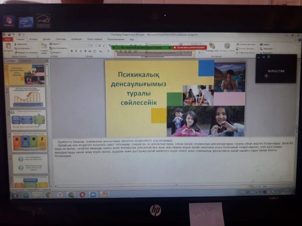Screen dimensions: 302x226
Task: Click the PowerPoint icon in the taskbar
Action: click(x=104, y=194)
